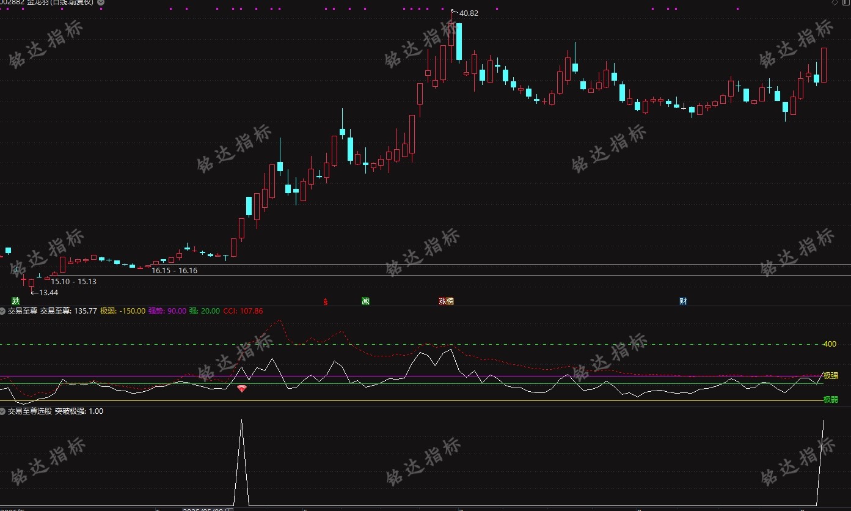Viewport: 851px width, 511px height.
Task: Click the 交易至尊选股 indicator name
Action: click(x=30, y=411)
